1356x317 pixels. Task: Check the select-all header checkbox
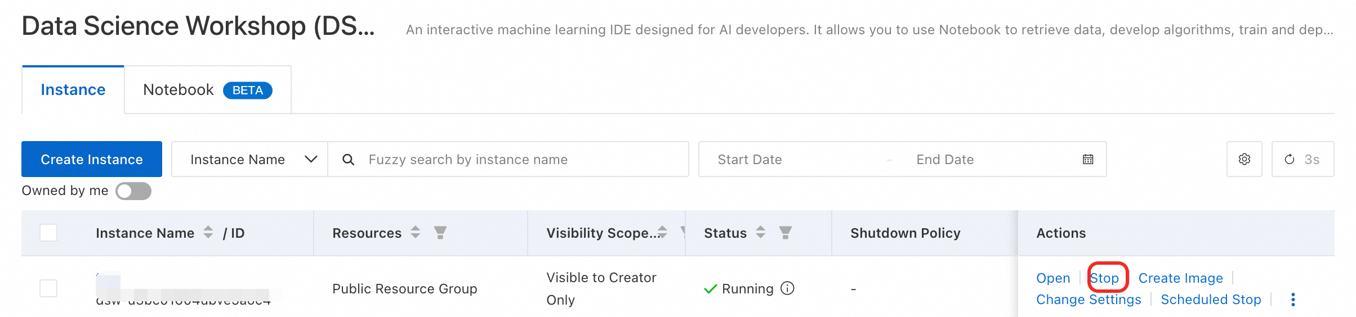point(48,233)
